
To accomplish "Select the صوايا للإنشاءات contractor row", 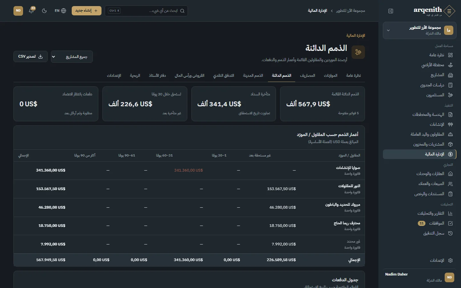I will coord(189,171).
